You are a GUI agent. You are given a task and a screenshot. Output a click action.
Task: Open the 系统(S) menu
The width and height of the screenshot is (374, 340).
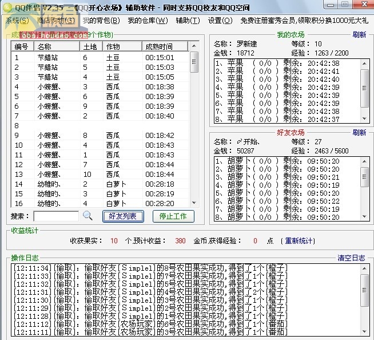pos(17,21)
